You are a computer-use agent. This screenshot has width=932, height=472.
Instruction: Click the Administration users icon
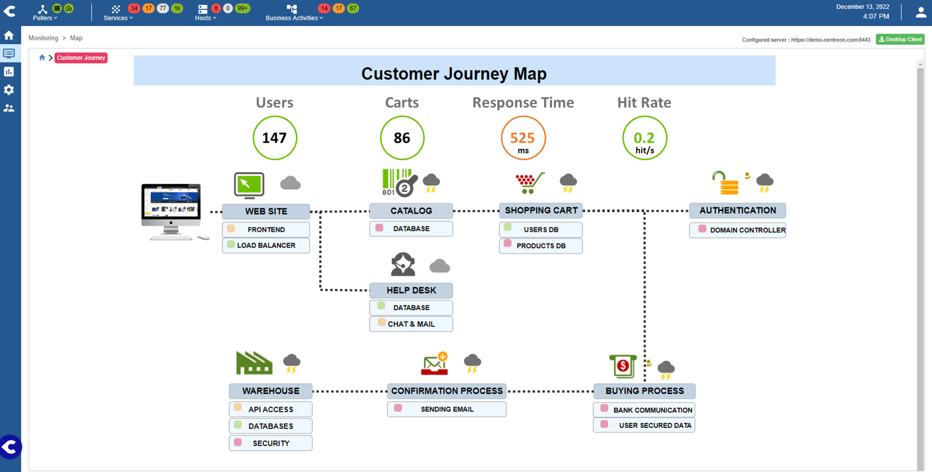[9, 108]
